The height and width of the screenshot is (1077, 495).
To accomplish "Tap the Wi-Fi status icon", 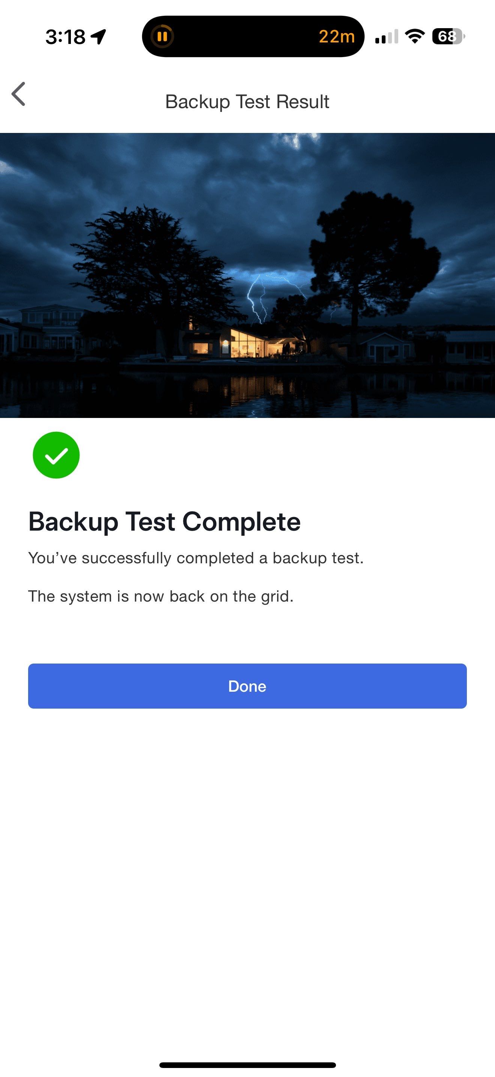I will click(415, 36).
